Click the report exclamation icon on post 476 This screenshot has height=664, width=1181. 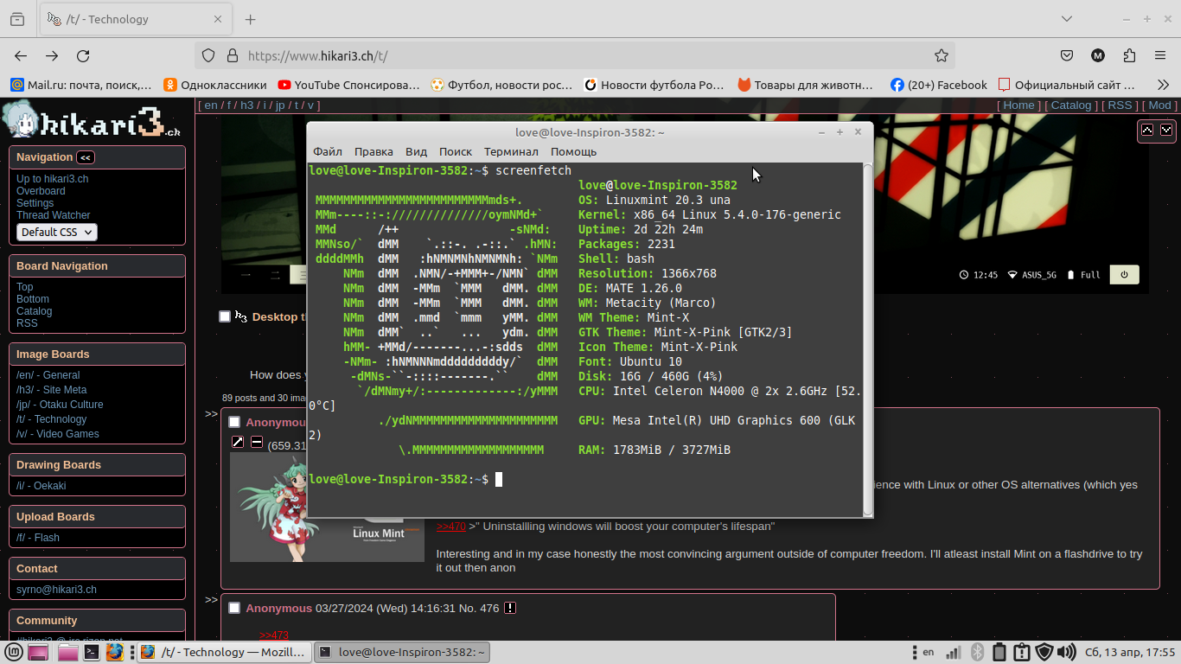(x=510, y=608)
